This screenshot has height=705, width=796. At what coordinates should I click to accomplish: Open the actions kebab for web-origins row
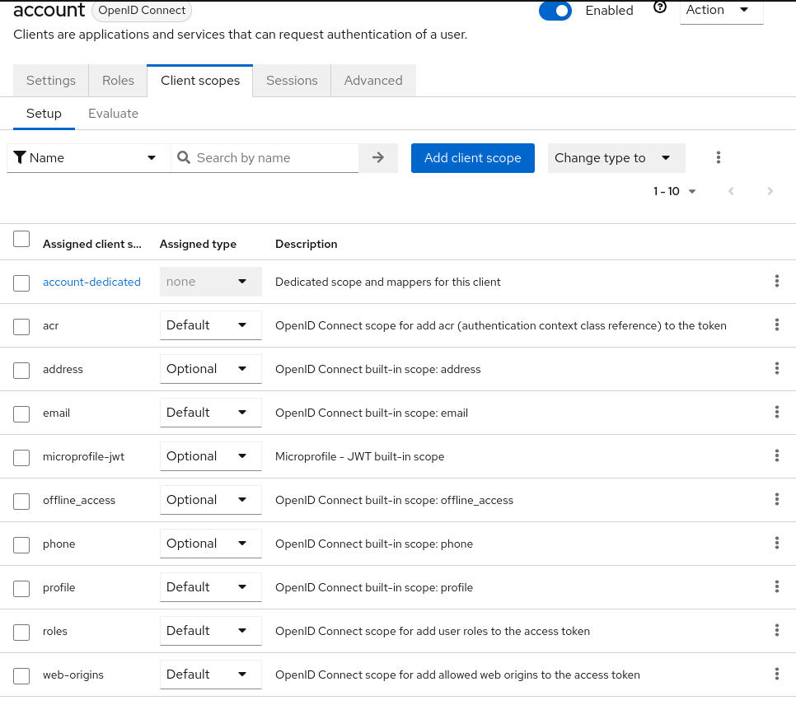pos(776,674)
